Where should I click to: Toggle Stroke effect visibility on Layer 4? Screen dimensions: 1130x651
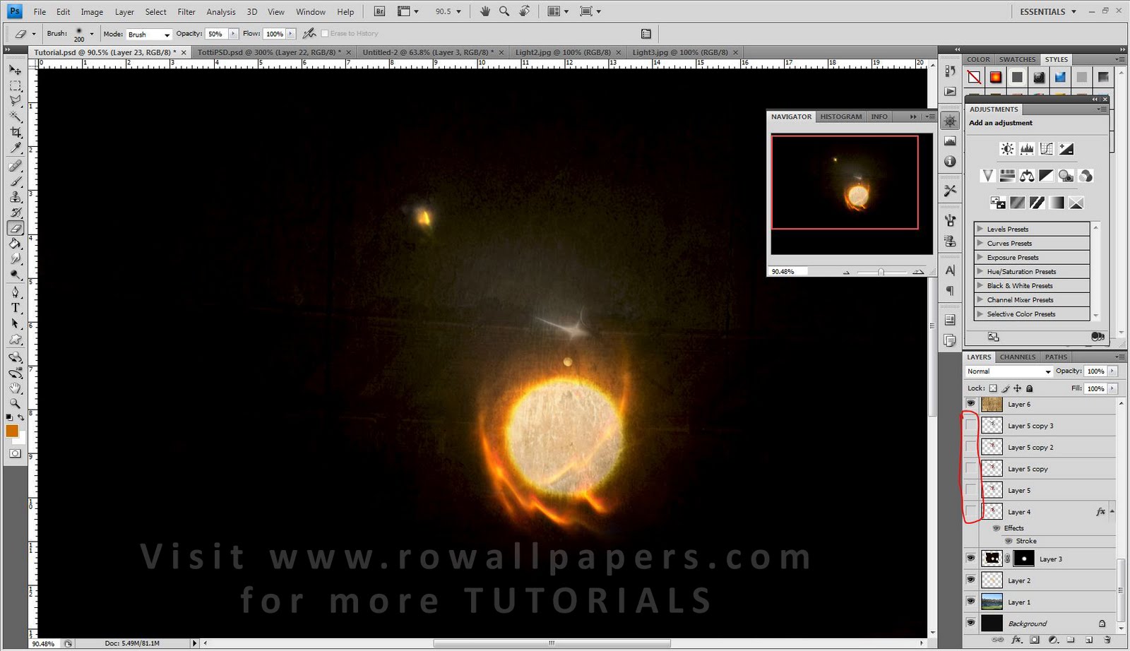[x=1009, y=541]
